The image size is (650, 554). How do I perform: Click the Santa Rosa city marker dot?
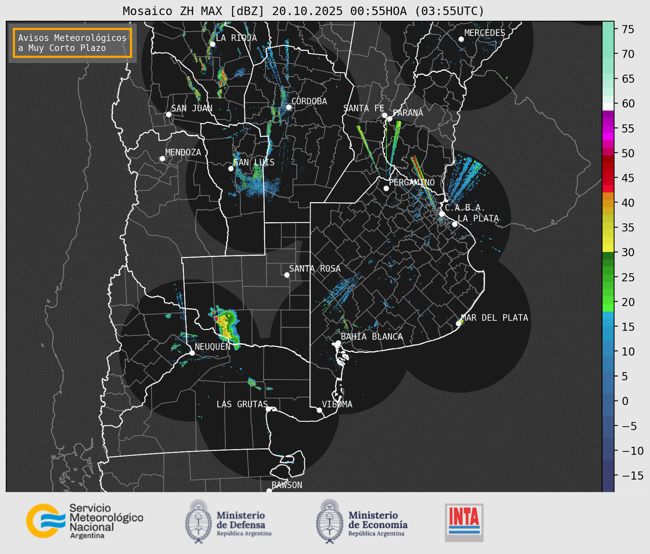click(x=287, y=275)
